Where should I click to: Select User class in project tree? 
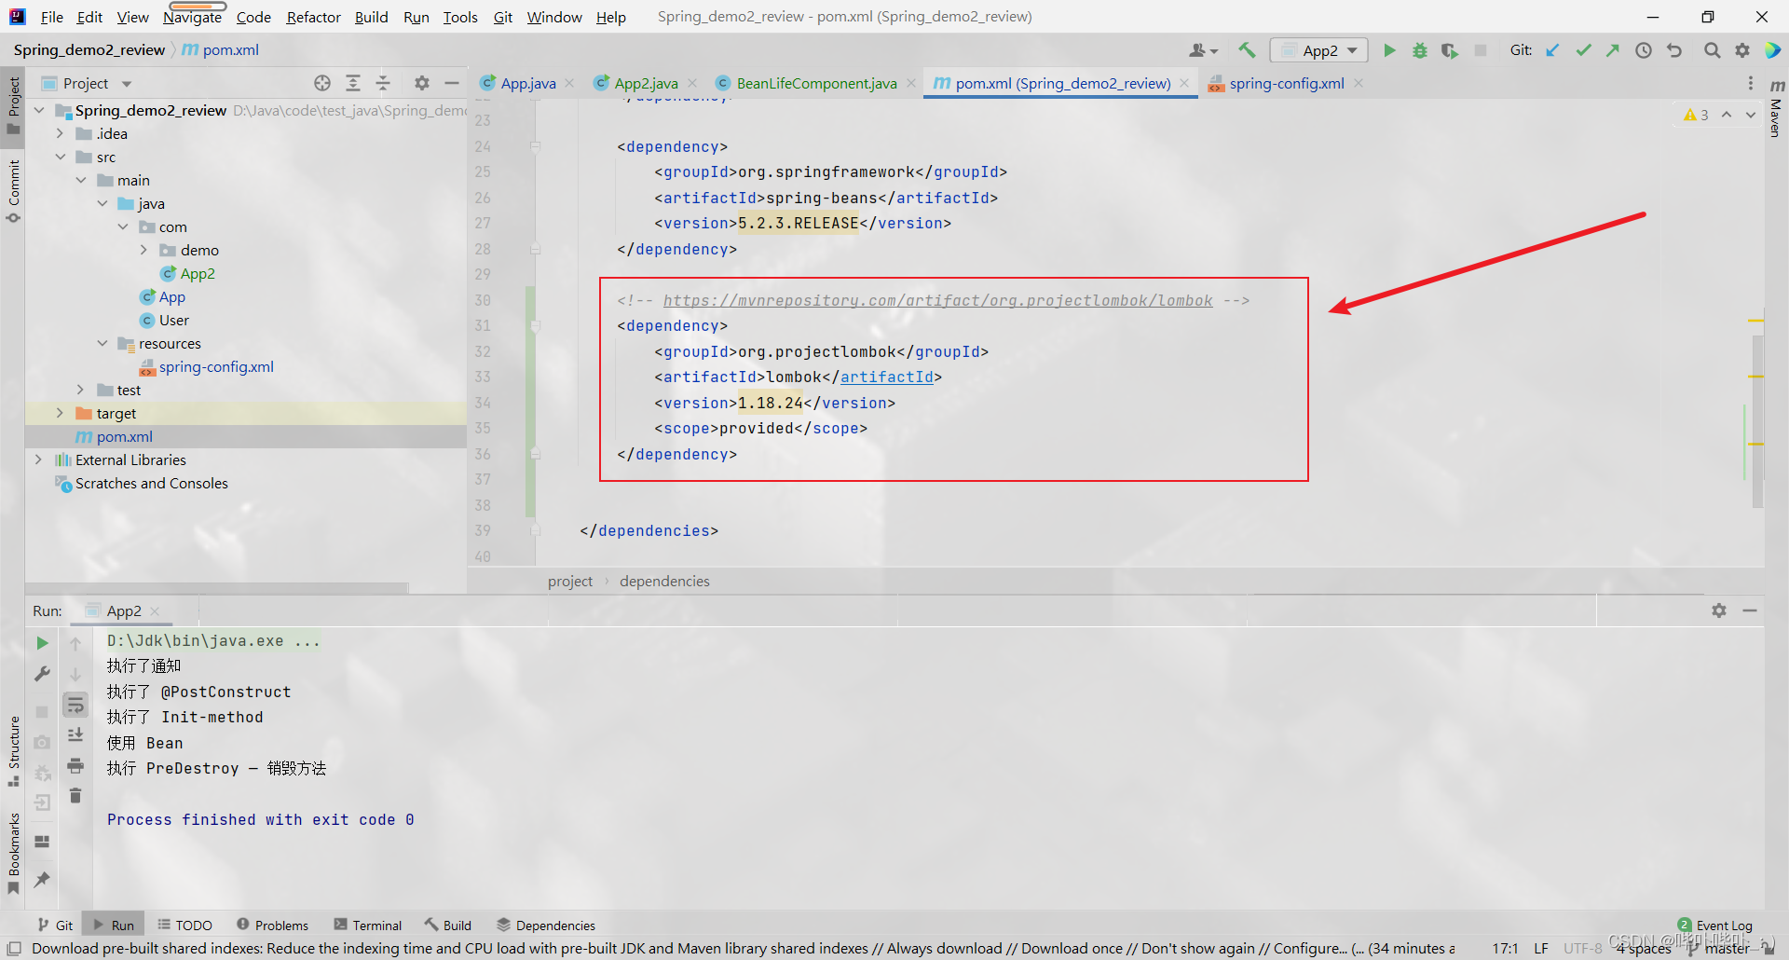[173, 320]
